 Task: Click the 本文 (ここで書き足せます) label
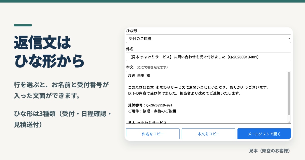(x=147, y=67)
